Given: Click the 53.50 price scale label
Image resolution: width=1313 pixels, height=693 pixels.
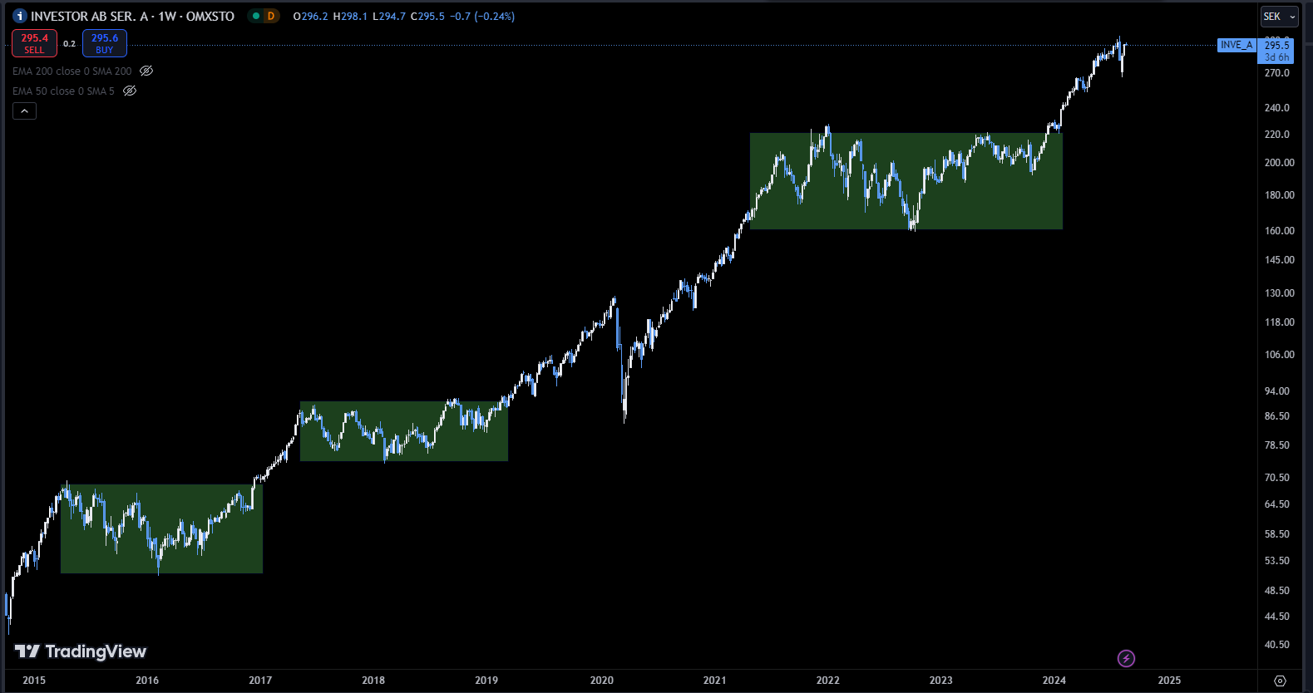Looking at the screenshot, I should pyautogui.click(x=1277, y=561).
